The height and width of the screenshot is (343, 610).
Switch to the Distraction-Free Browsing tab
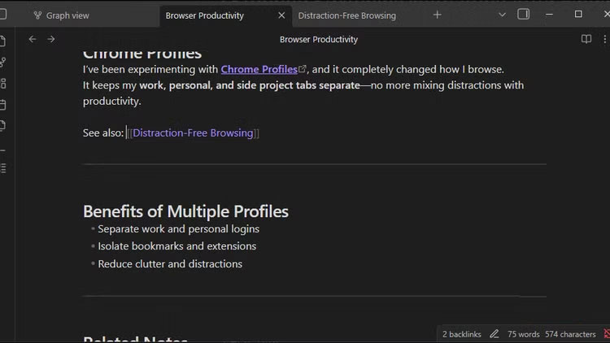point(346,15)
